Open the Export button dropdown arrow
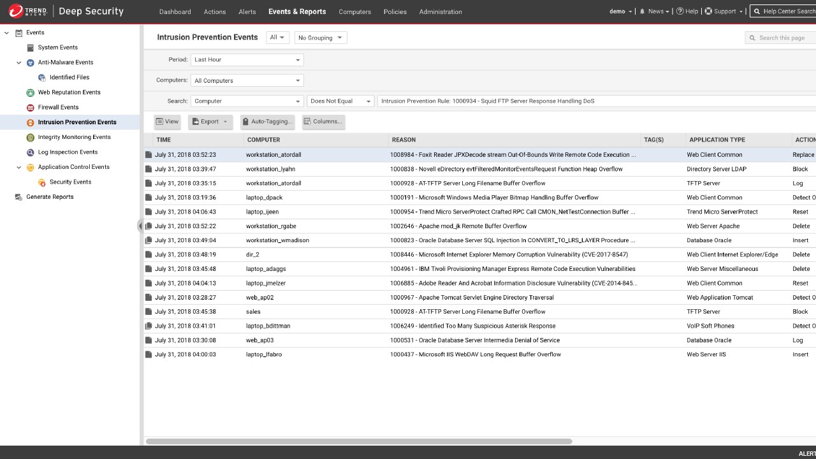This screenshot has height=459, width=816. [225, 122]
